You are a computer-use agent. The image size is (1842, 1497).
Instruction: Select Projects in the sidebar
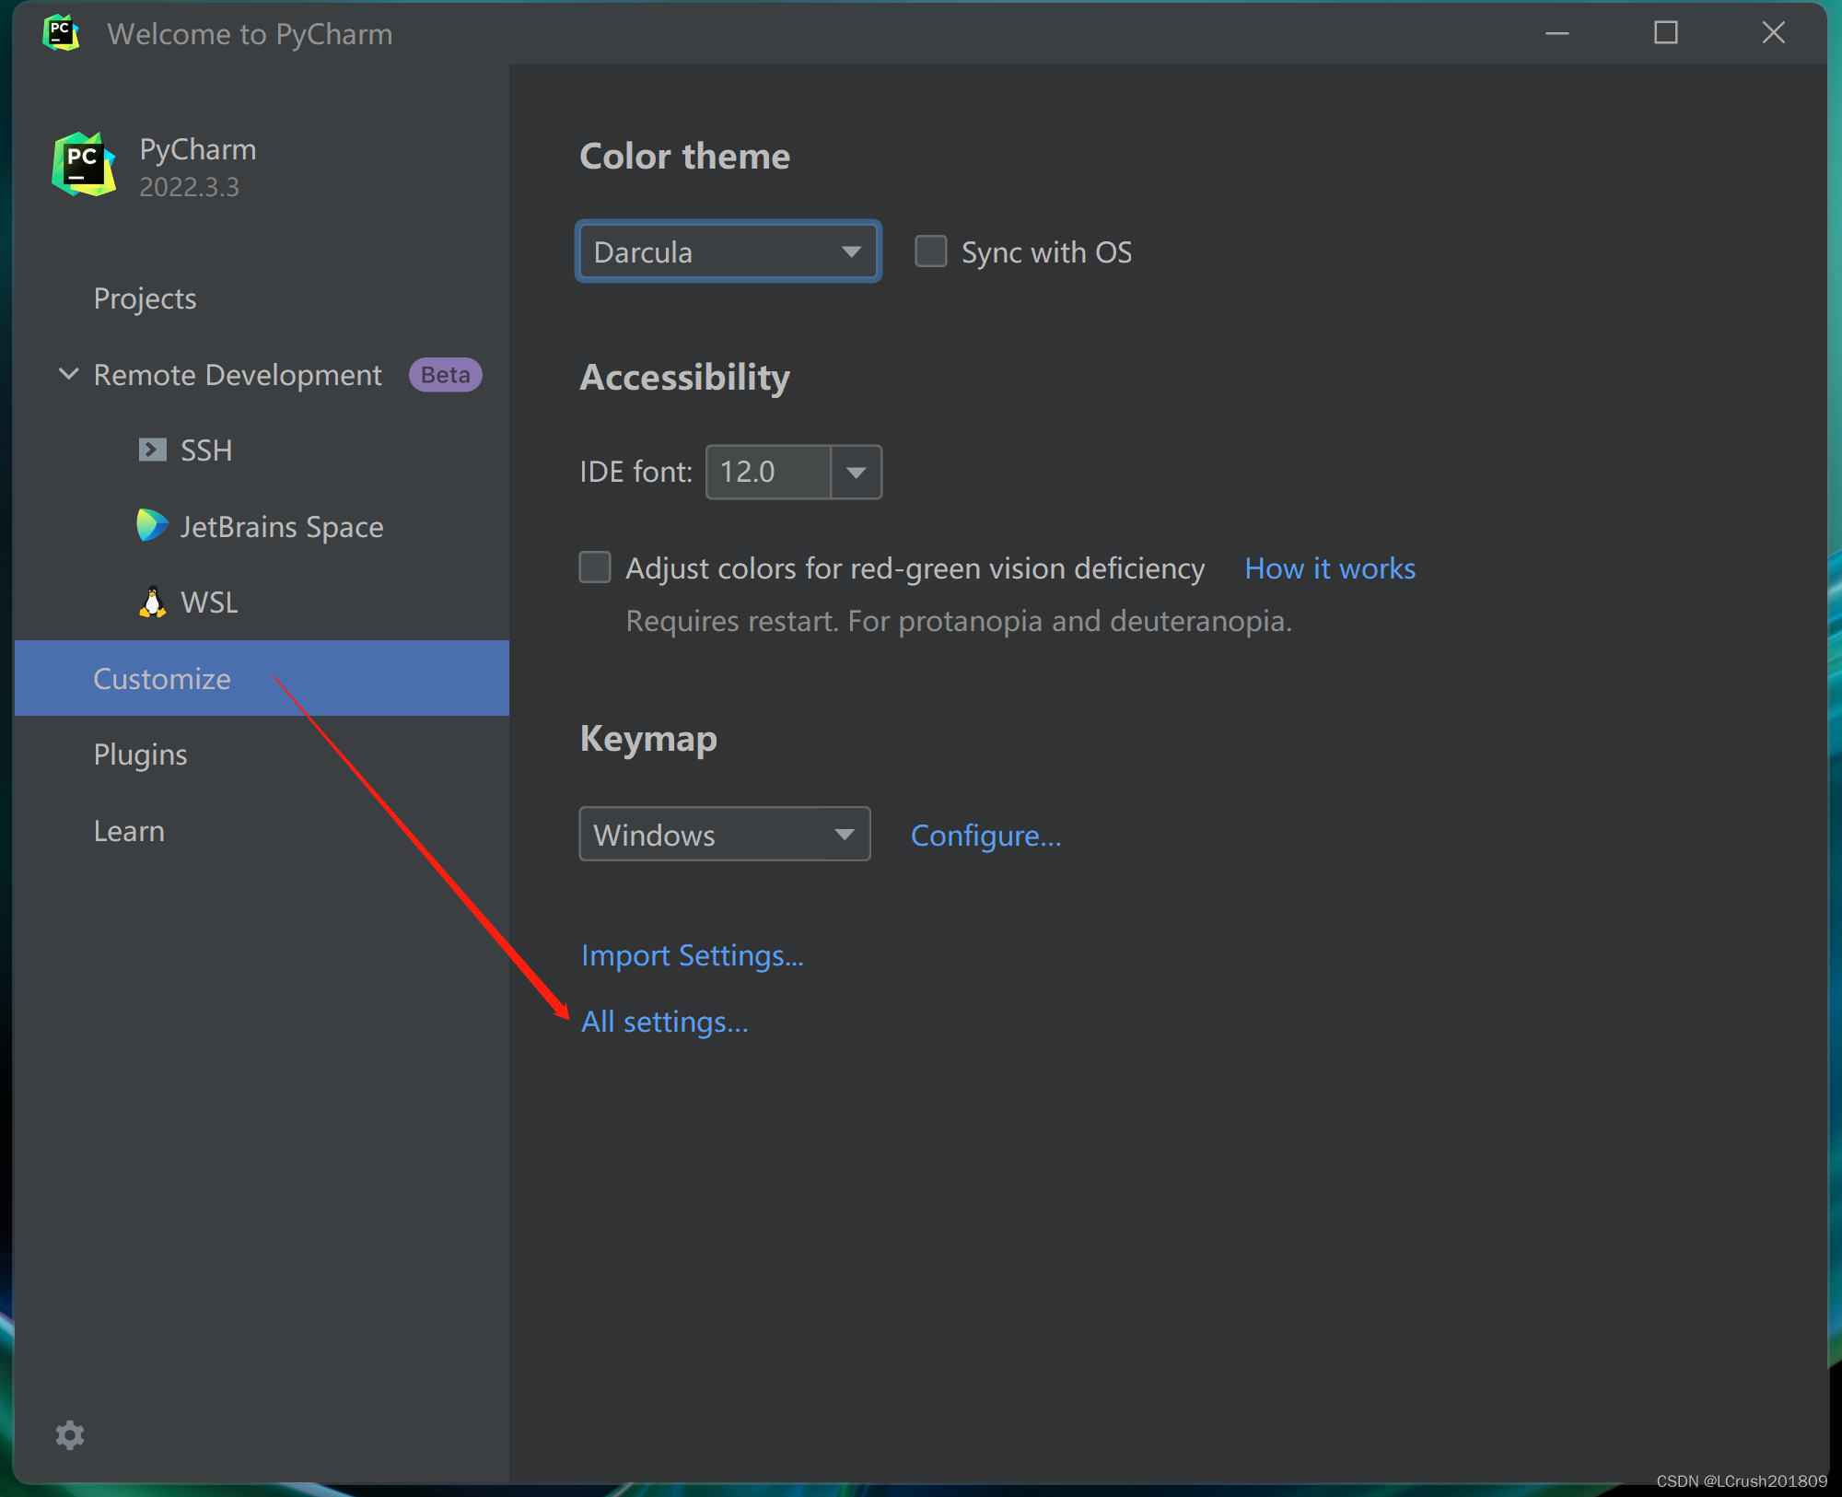[145, 298]
